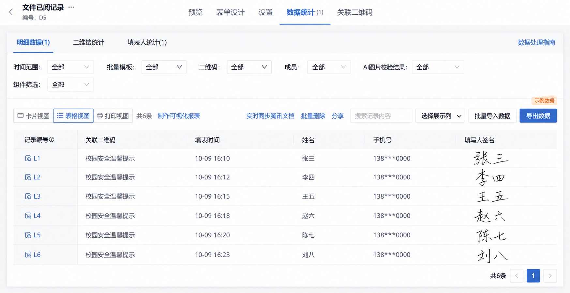
Task: Switch to 二维码统计 sub-tab
Action: point(88,42)
